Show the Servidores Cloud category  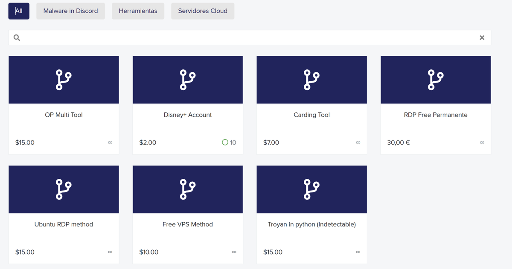click(x=203, y=11)
